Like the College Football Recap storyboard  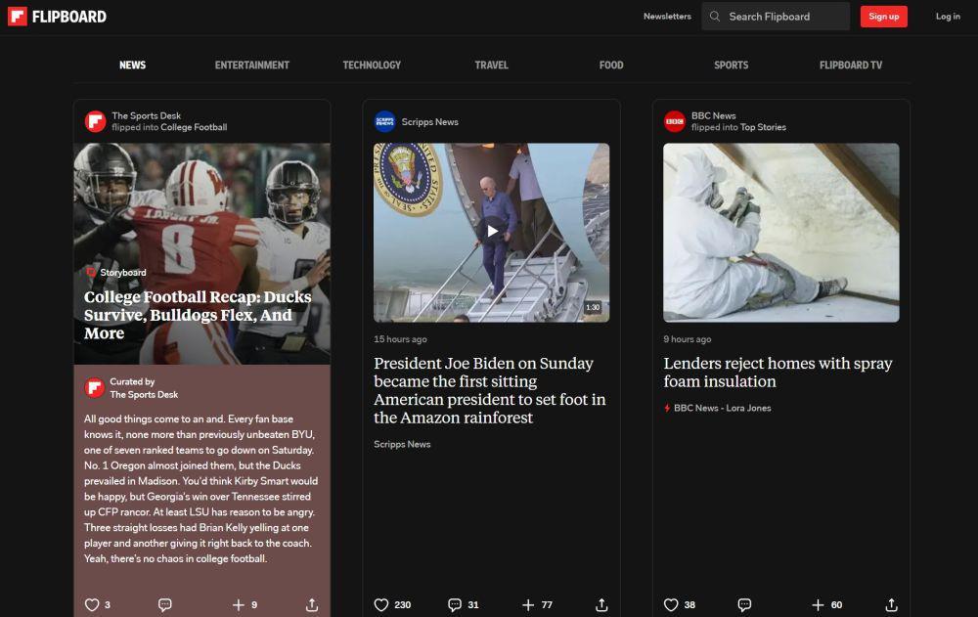pyautogui.click(x=92, y=604)
